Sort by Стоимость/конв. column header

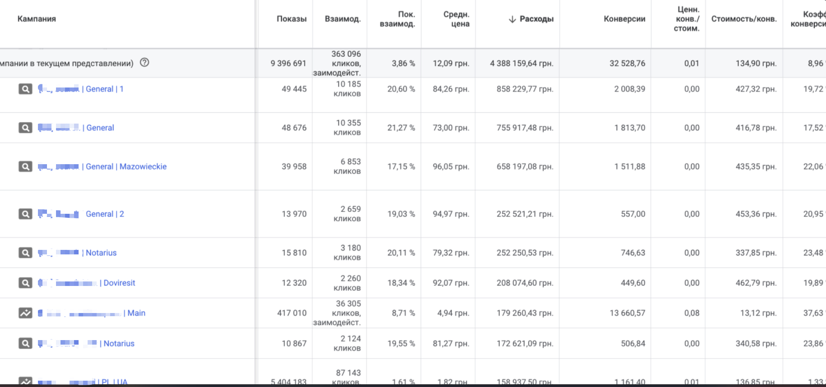click(x=744, y=19)
